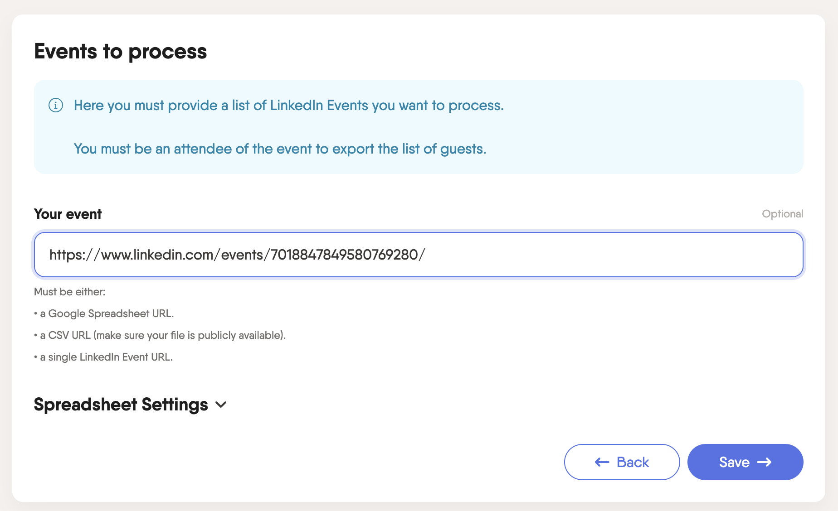Click the Optional label above the input

(782, 213)
